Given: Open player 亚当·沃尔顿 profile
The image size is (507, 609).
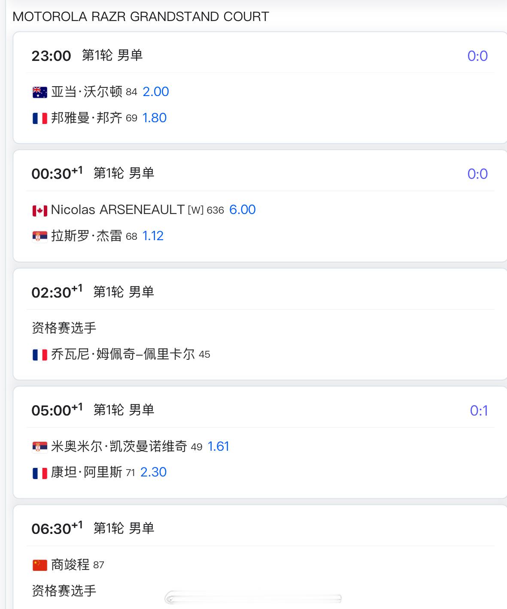Looking at the screenshot, I should pyautogui.click(x=87, y=92).
